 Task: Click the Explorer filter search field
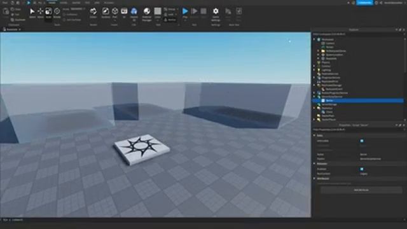point(357,34)
